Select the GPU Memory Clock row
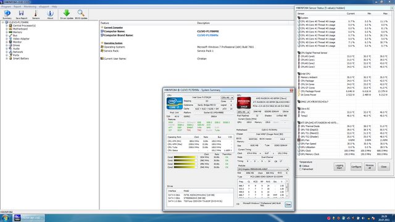The height and width of the screenshot is (222, 395). (344, 154)
